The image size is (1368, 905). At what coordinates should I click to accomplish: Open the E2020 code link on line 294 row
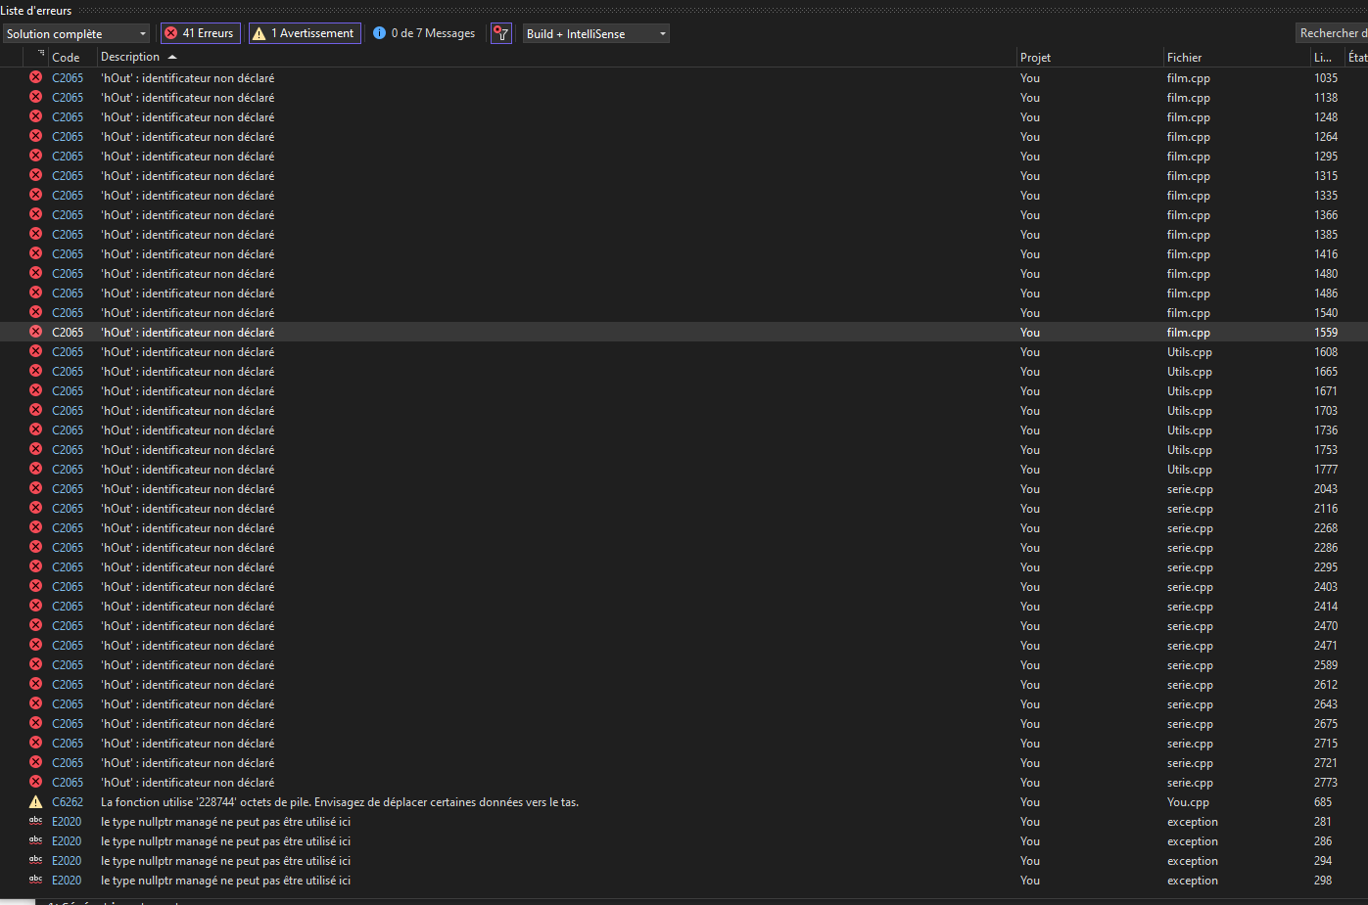(x=67, y=861)
